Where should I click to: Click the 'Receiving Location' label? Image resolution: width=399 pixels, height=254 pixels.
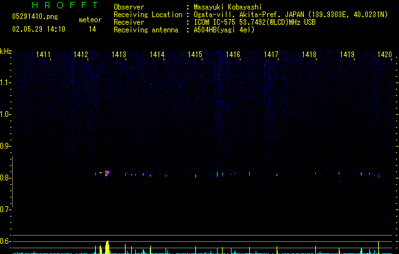[x=148, y=15]
